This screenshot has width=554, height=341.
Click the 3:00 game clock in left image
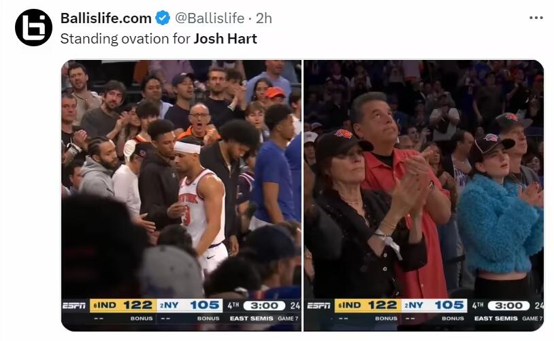(x=264, y=306)
